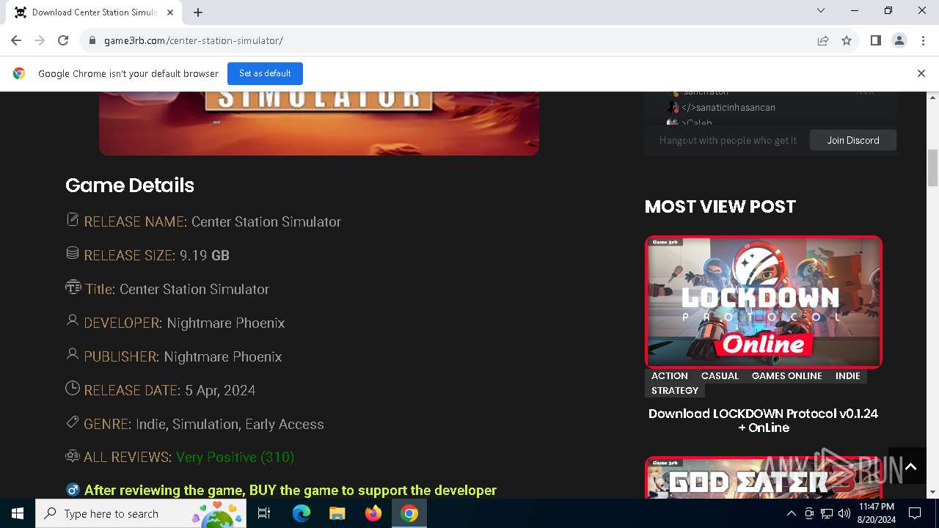Open Download LOCKDOWN Protocol v0.1.24 post title
The width and height of the screenshot is (939, 528).
coord(764,420)
